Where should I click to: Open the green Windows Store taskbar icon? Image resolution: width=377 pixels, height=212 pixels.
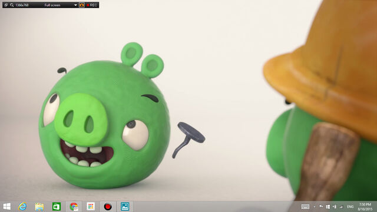[x=57, y=207]
